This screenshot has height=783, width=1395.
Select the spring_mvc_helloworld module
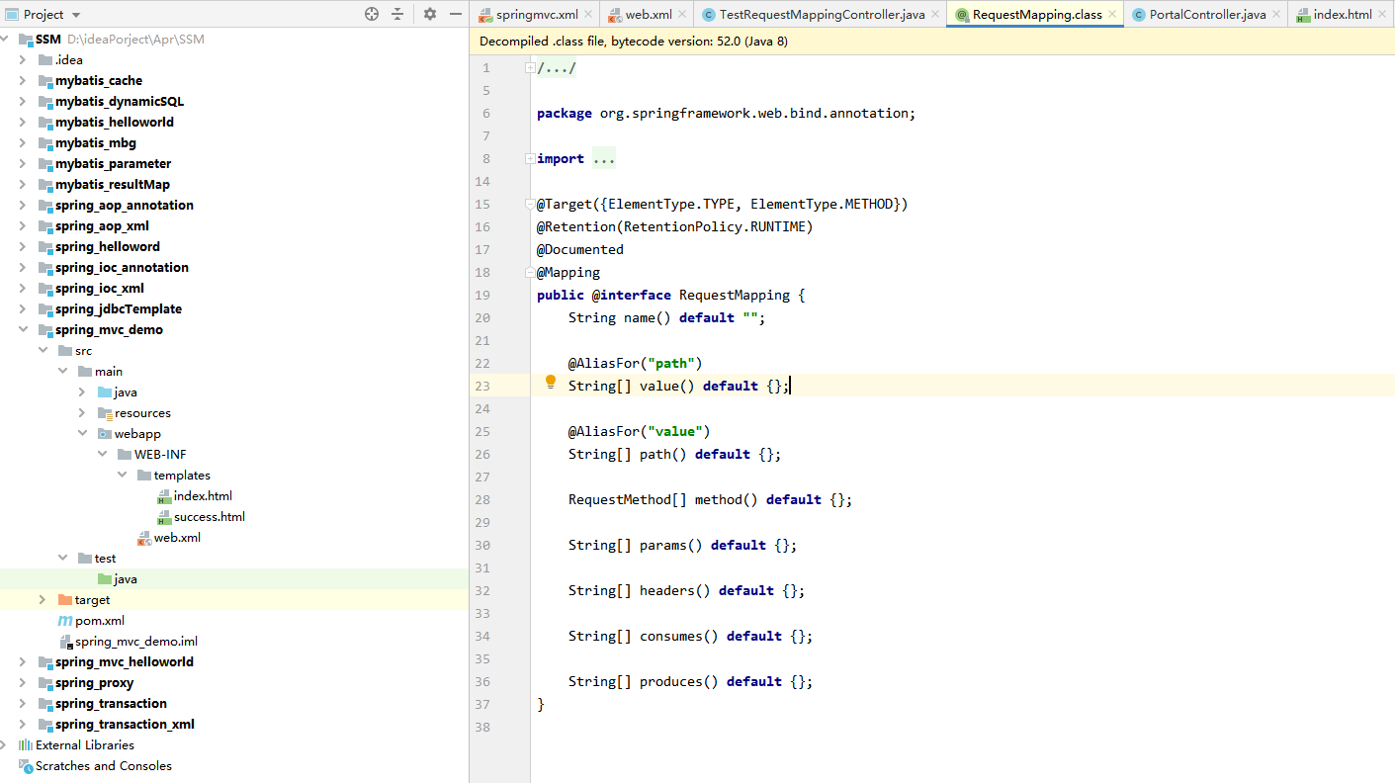pos(125,662)
